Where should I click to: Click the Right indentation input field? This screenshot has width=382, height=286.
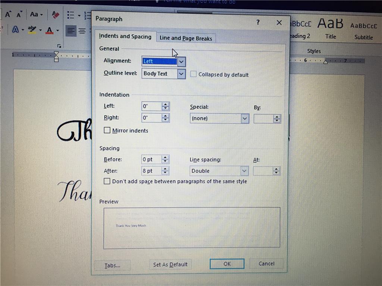coord(151,118)
